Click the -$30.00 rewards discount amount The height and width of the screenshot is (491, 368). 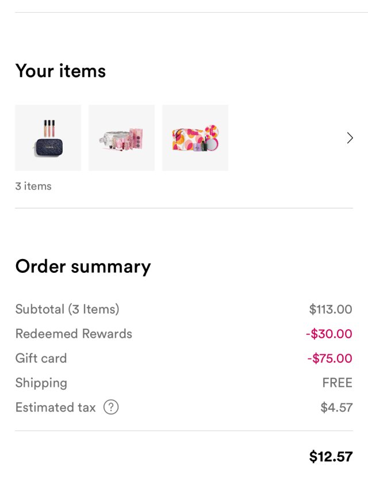tap(328, 334)
